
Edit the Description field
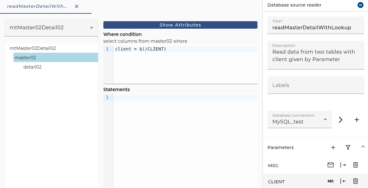(316, 55)
